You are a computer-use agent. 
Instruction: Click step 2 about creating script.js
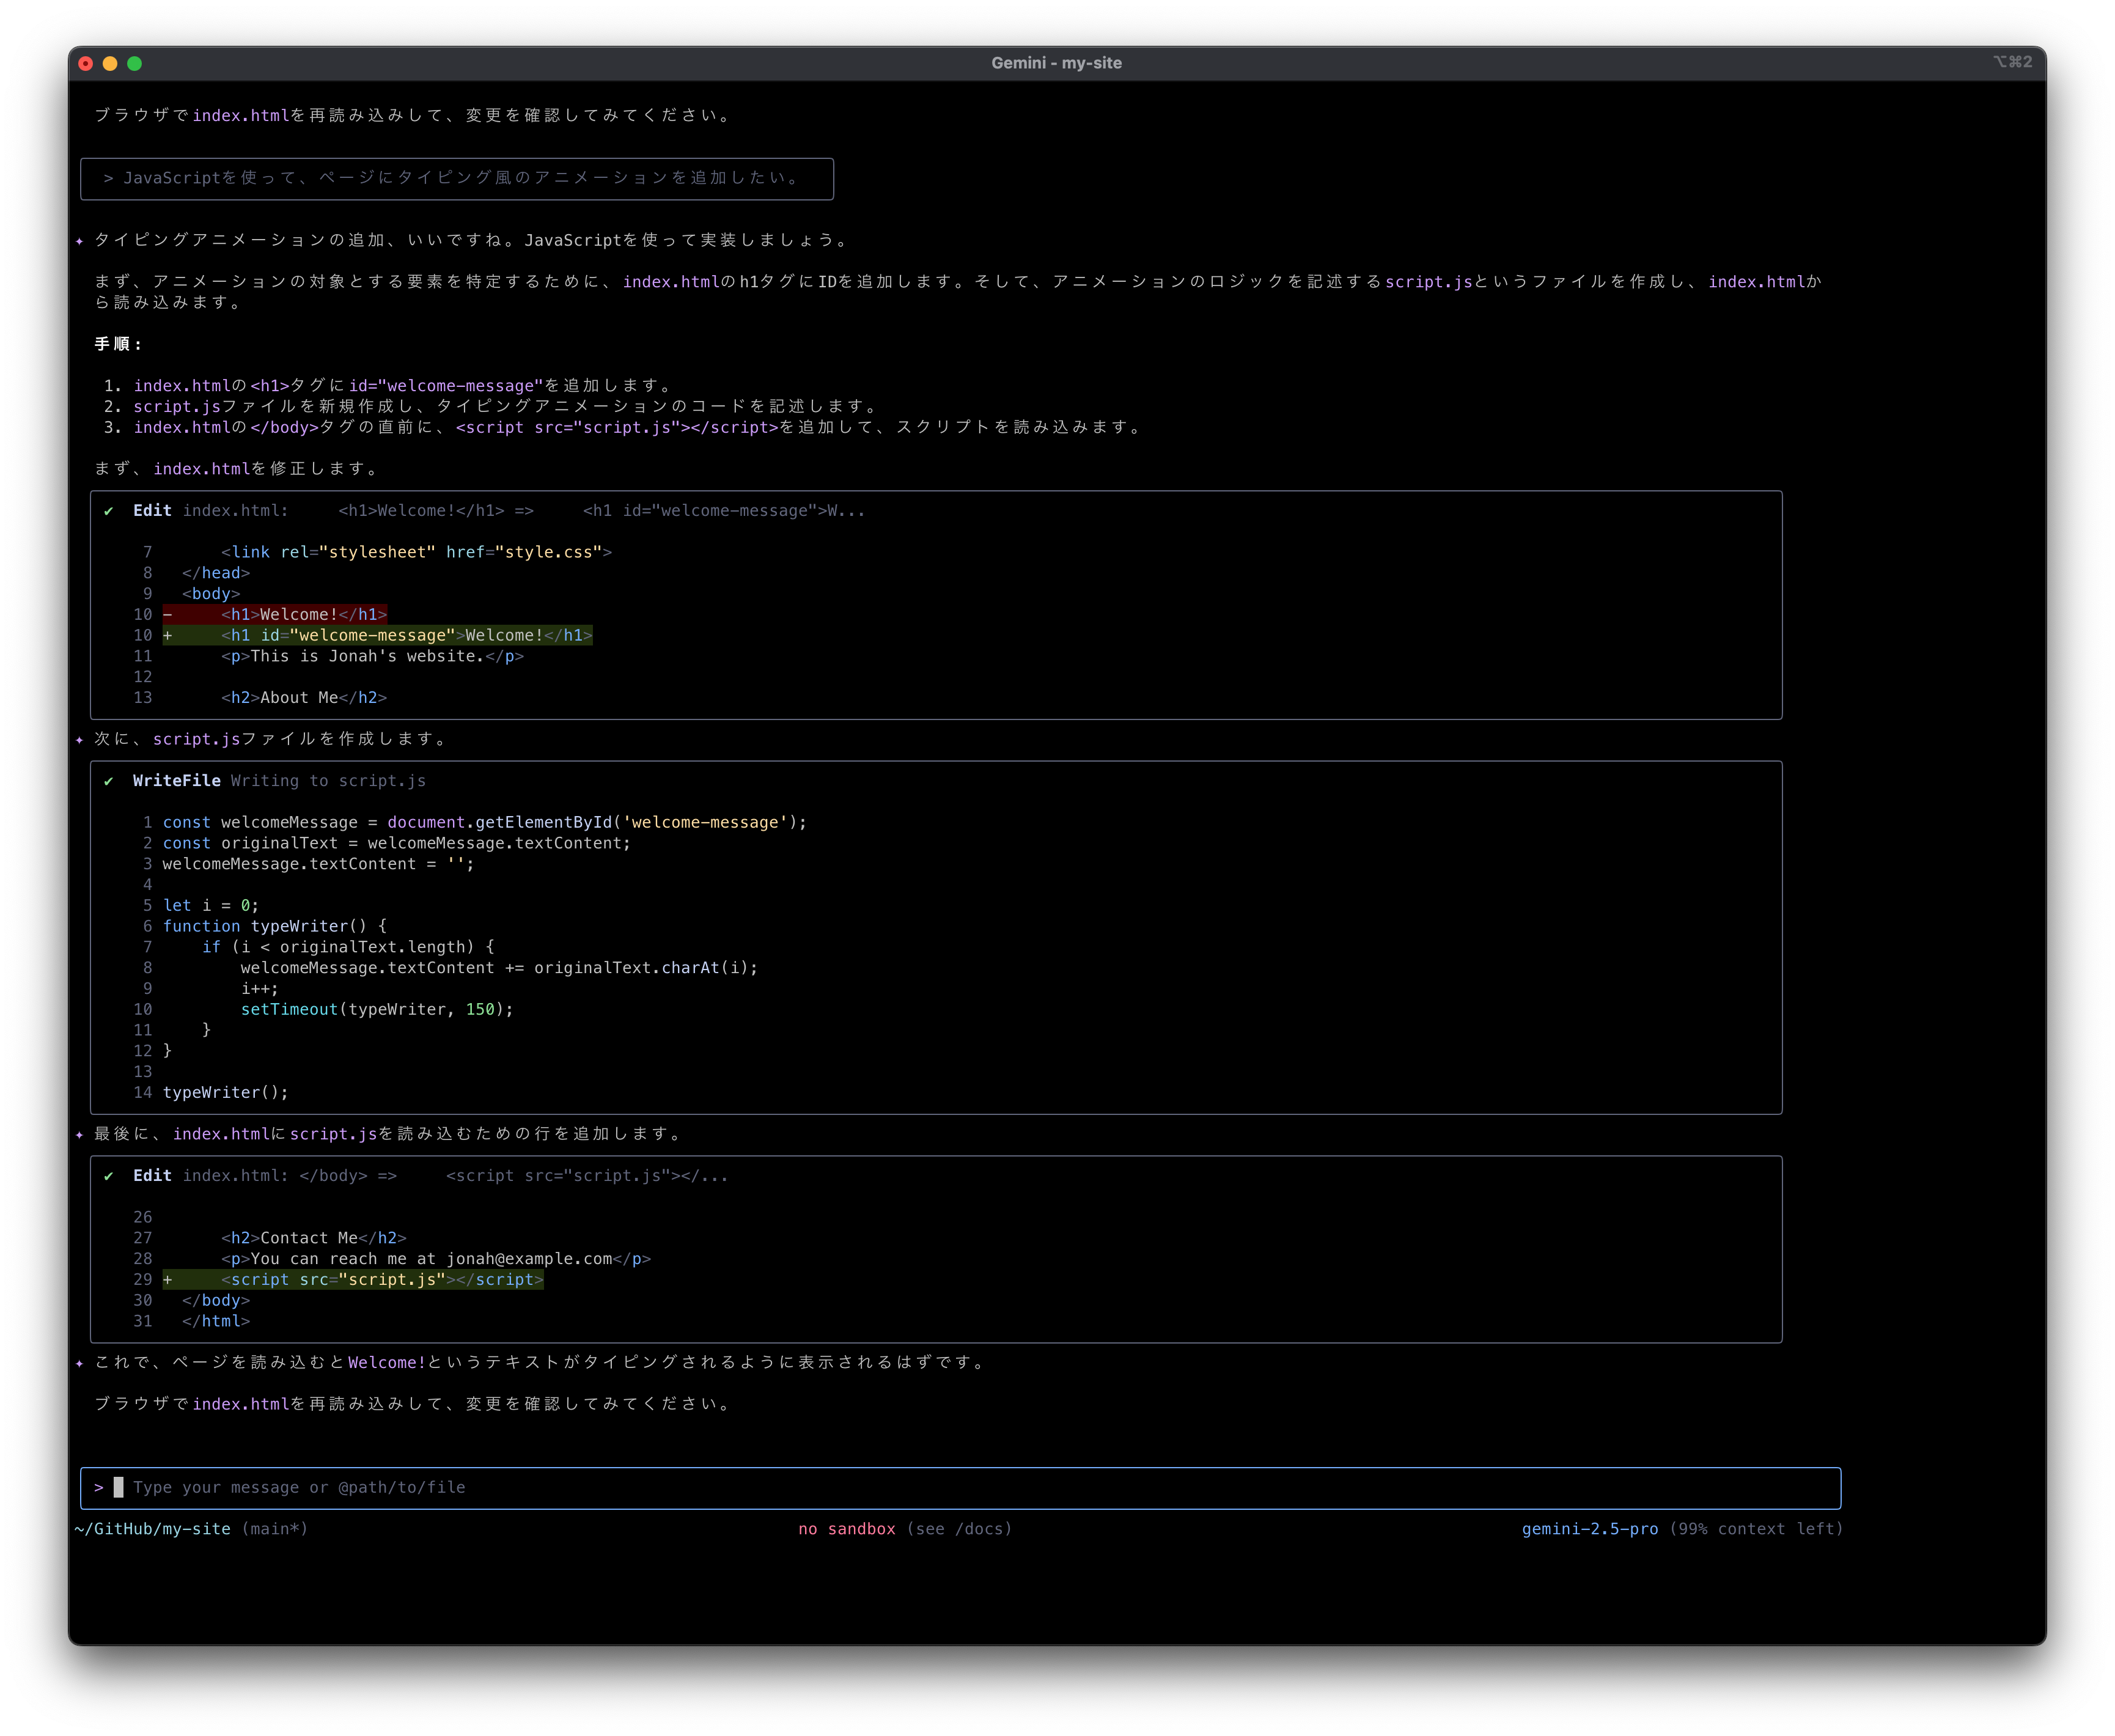492,407
